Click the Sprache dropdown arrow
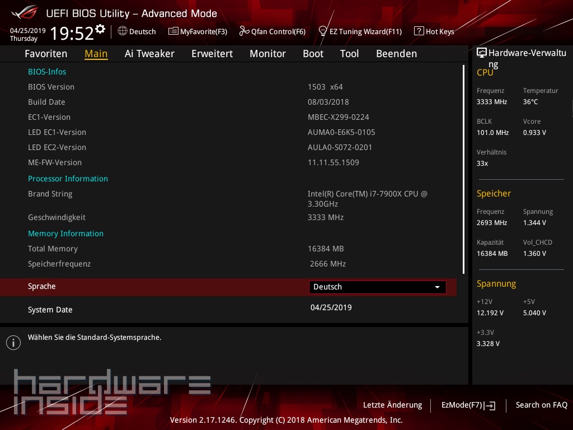The height and width of the screenshot is (430, 573). click(x=437, y=287)
